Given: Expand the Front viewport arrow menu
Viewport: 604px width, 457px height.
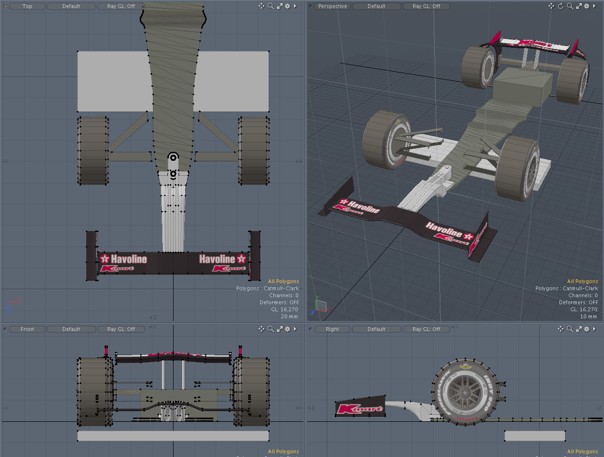Looking at the screenshot, I should pyautogui.click(x=295, y=329).
